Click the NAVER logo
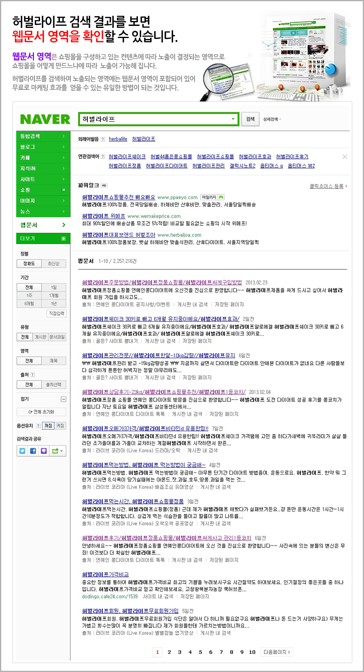364x672 pixels. click(x=45, y=119)
